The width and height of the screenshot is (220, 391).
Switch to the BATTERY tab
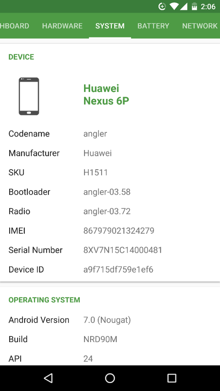(x=153, y=26)
